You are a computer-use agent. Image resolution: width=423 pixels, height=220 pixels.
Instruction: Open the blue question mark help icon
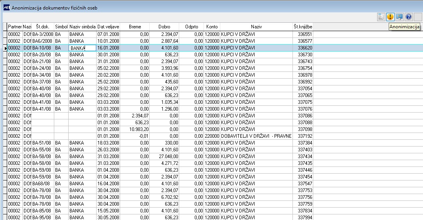(408, 17)
